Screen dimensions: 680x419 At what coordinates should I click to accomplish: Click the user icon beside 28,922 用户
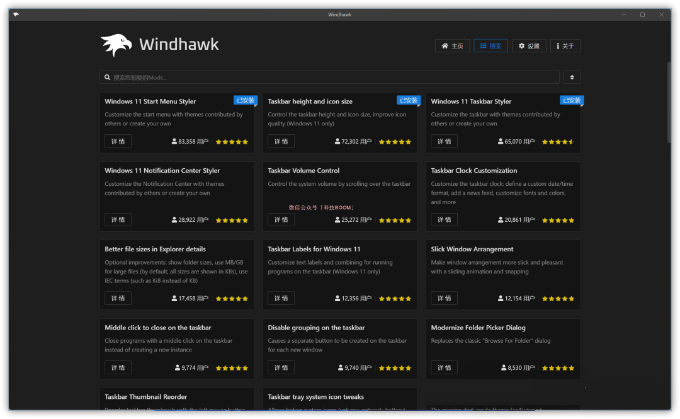(174, 220)
